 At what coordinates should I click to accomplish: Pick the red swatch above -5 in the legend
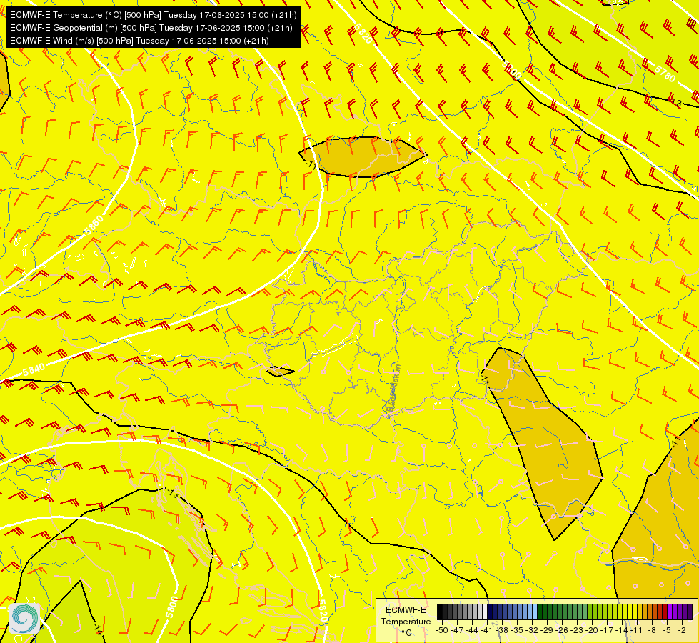coord(665,612)
